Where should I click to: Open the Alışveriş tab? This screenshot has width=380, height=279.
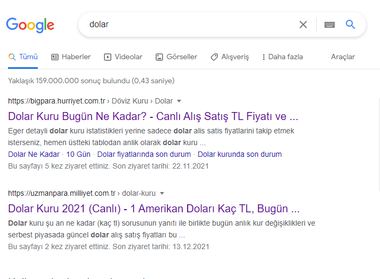230,57
